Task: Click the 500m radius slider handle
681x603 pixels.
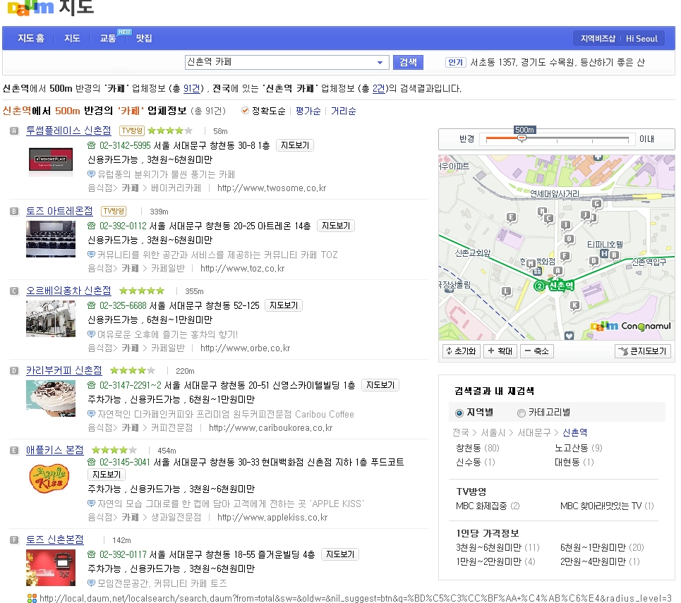Action: (522, 138)
